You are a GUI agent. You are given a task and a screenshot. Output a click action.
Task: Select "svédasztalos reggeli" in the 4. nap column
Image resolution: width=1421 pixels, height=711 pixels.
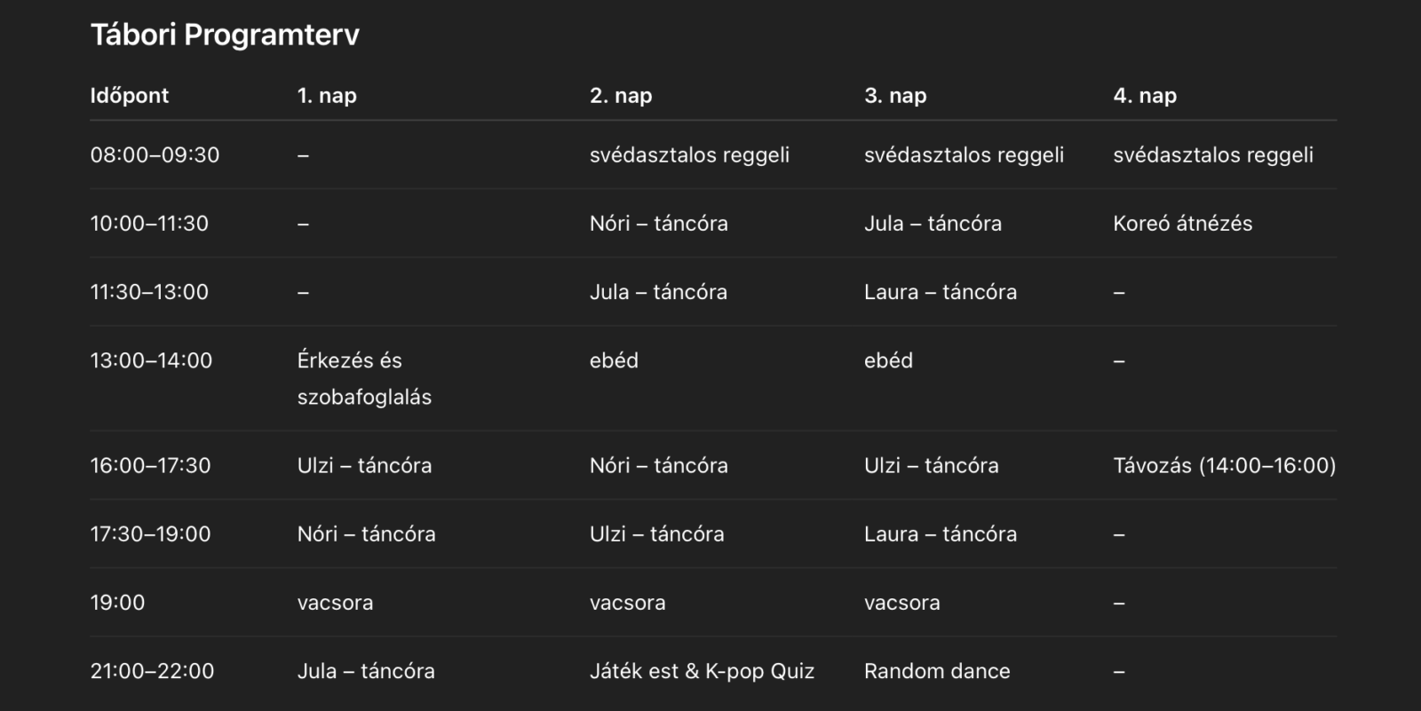coord(1212,155)
